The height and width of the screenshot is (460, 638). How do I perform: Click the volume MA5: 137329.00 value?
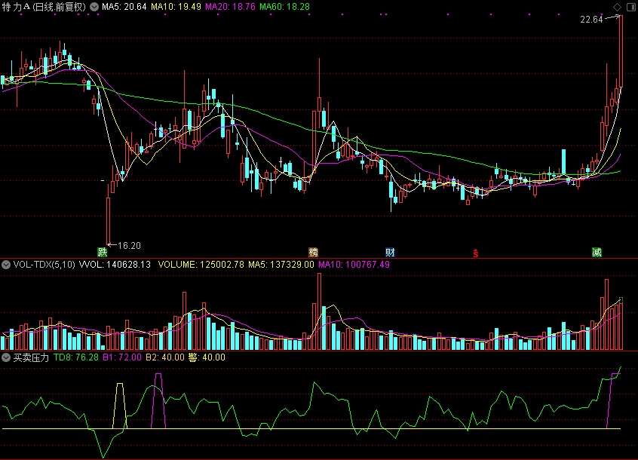281,265
